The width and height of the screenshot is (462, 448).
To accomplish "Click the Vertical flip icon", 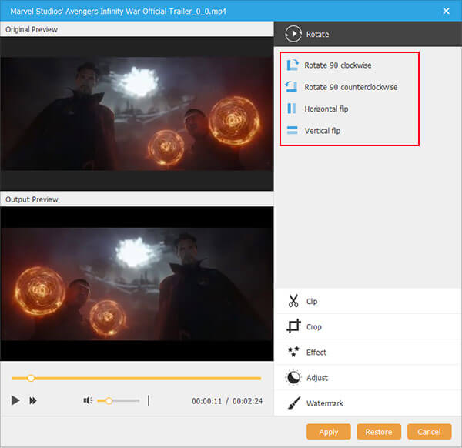I will 292,130.
